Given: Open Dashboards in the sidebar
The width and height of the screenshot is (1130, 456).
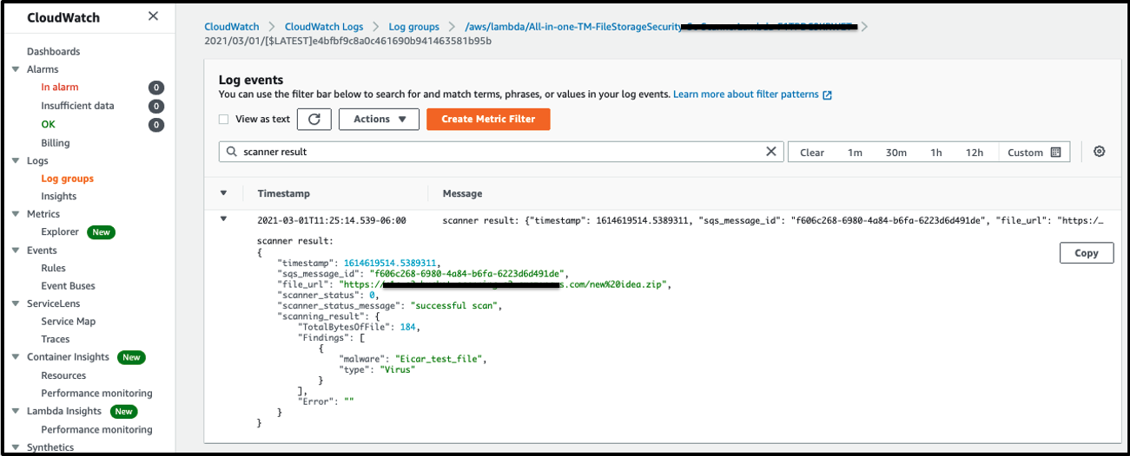Looking at the screenshot, I should 53,52.
